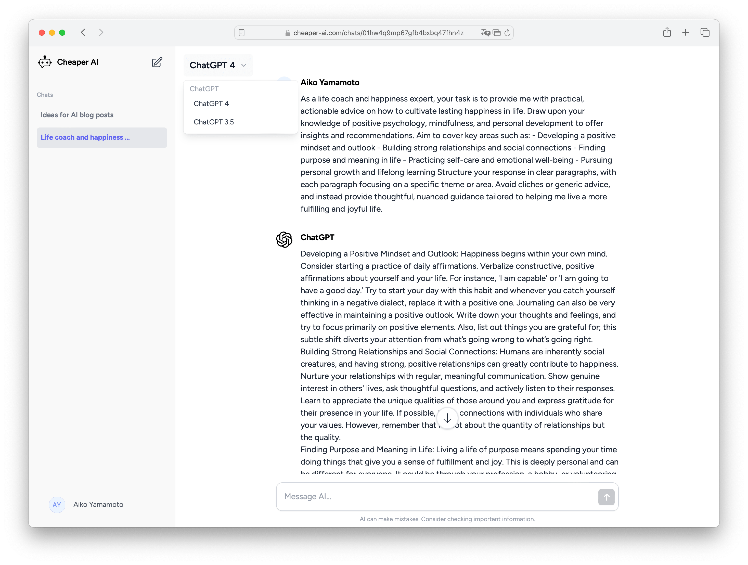Click the Cheaper AI logo icon

click(45, 61)
